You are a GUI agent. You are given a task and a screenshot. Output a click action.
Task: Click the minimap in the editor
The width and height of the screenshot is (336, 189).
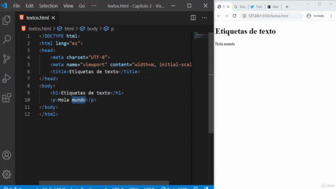pyautogui.click(x=201, y=36)
